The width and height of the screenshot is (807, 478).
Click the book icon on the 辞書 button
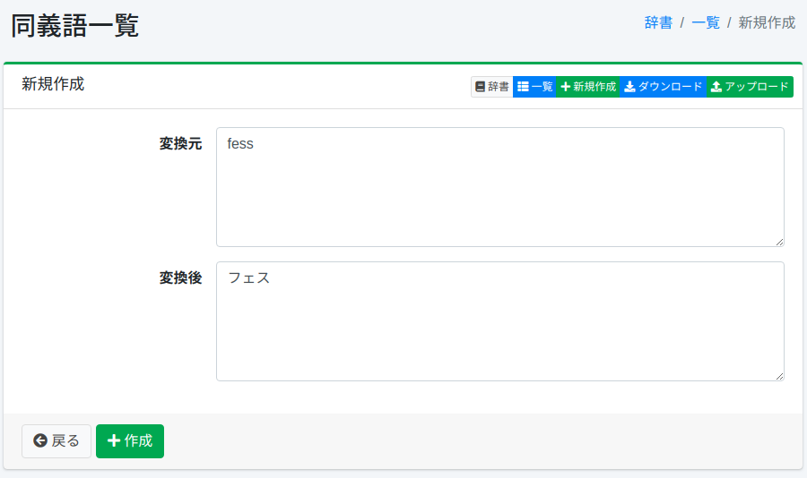click(481, 87)
